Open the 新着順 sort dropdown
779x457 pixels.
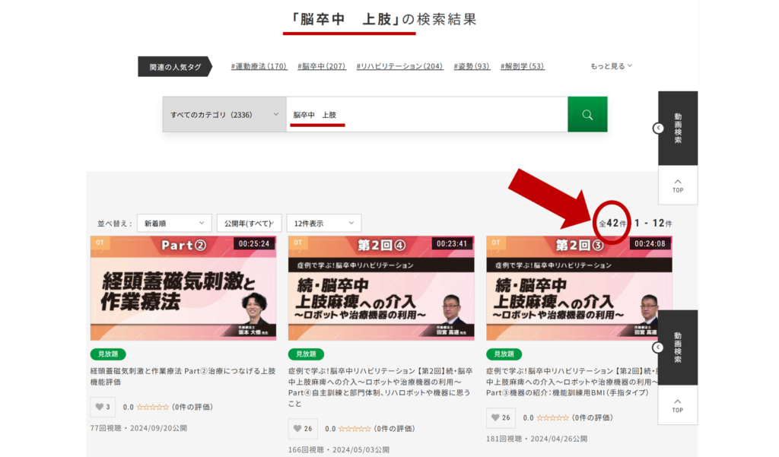click(174, 223)
